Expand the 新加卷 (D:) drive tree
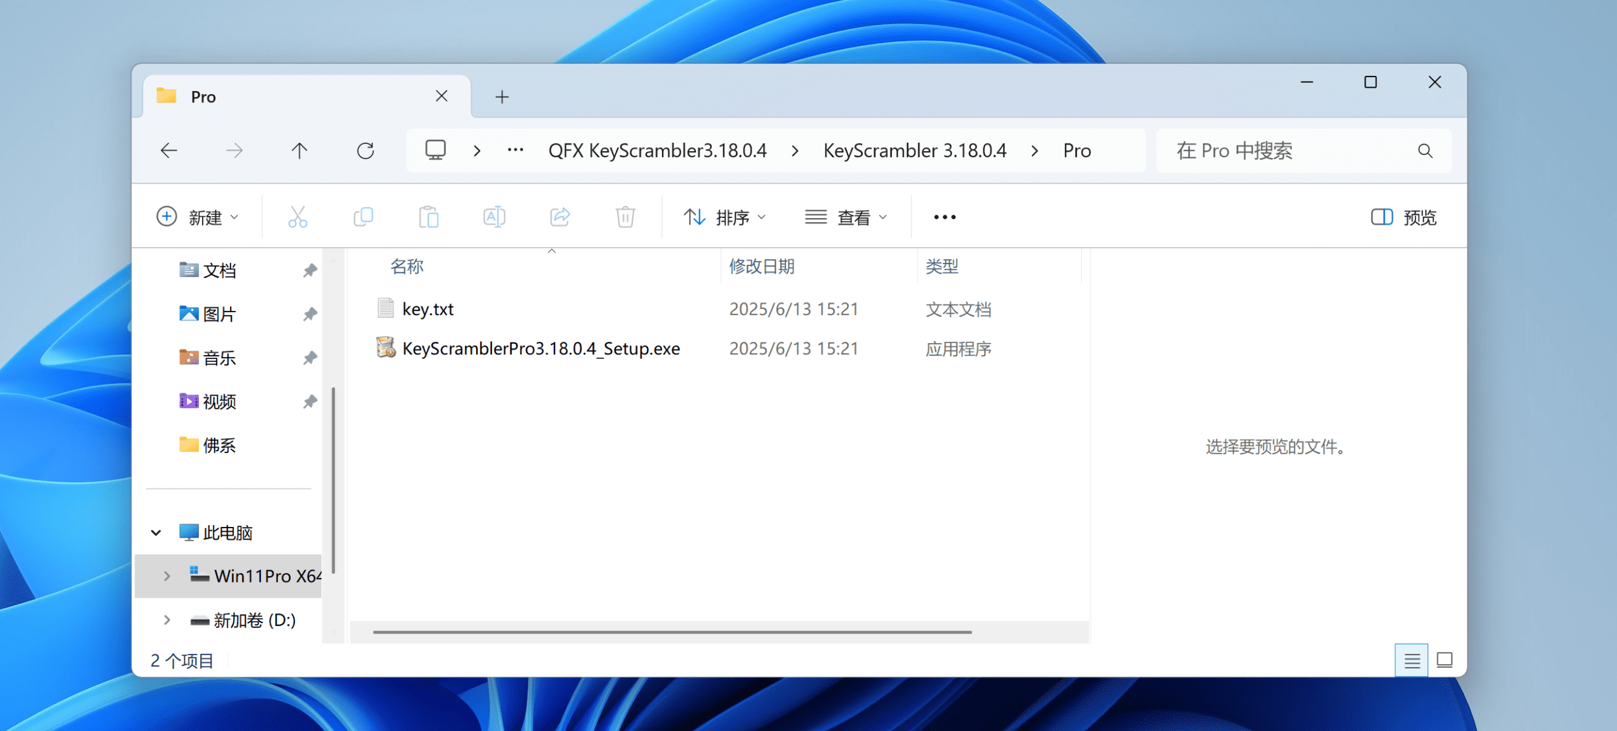The image size is (1617, 731). (167, 620)
